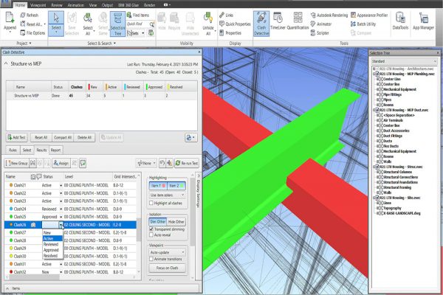443x295 pixels.
Task: Click the TimeLiner icon in ribbon
Action: pyautogui.click(x=278, y=24)
